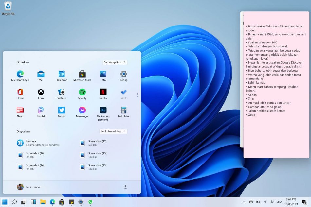
Task: Go to next pinned apps page dots
Action: (x=137, y=95)
